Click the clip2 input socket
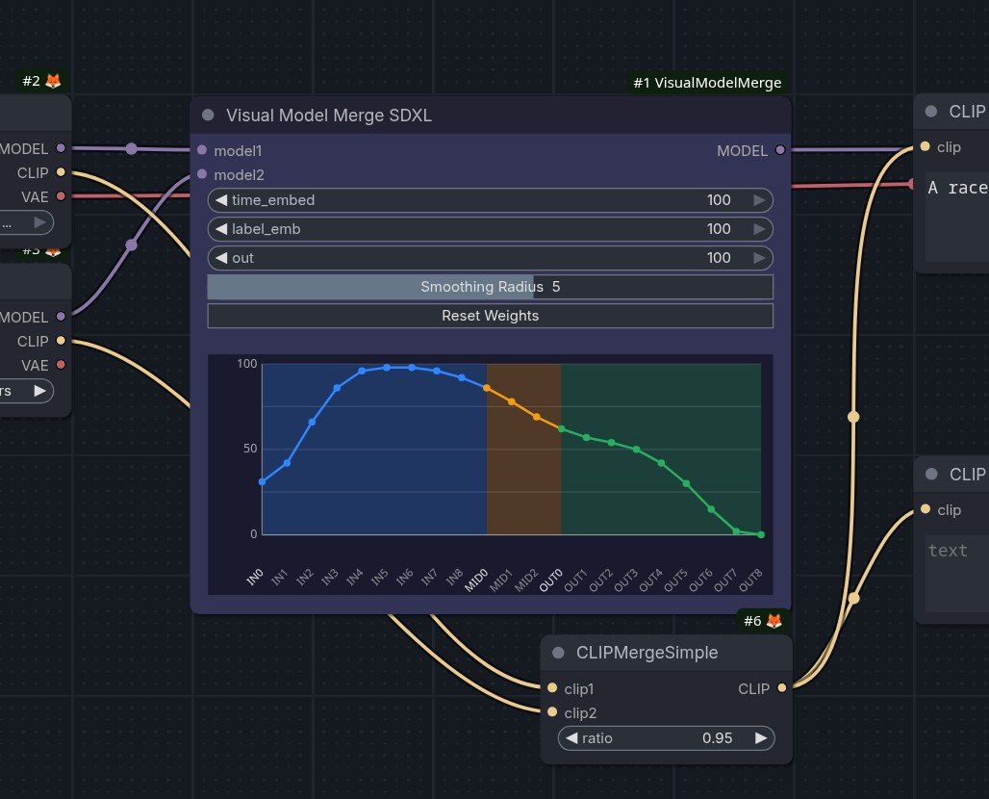The height and width of the screenshot is (799, 989). pyautogui.click(x=552, y=712)
